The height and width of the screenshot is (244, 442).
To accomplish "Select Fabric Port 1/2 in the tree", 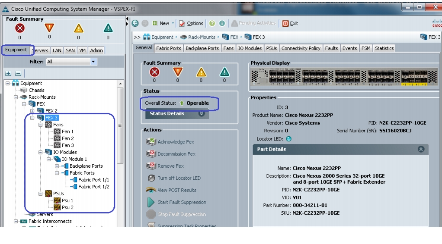I will pyautogui.click(x=93, y=187).
